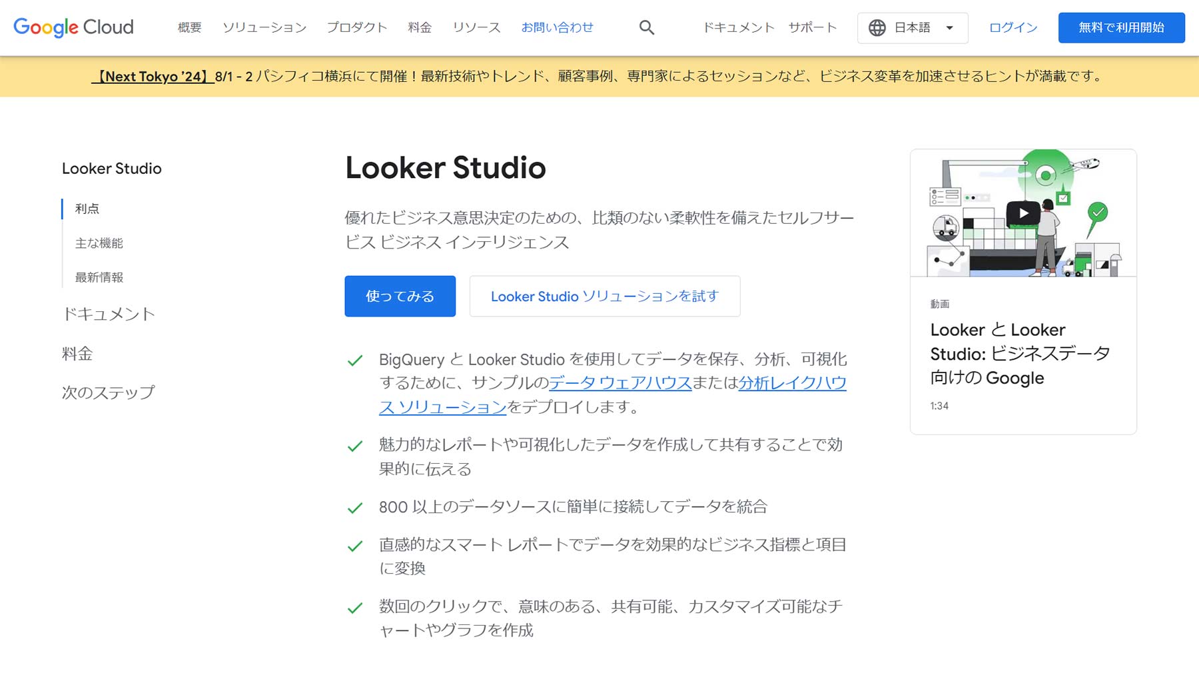Viewport: 1199px width, 675px height.
Task: Click the checkmark beside 数回のクリックで bullet
Action: pyautogui.click(x=355, y=608)
